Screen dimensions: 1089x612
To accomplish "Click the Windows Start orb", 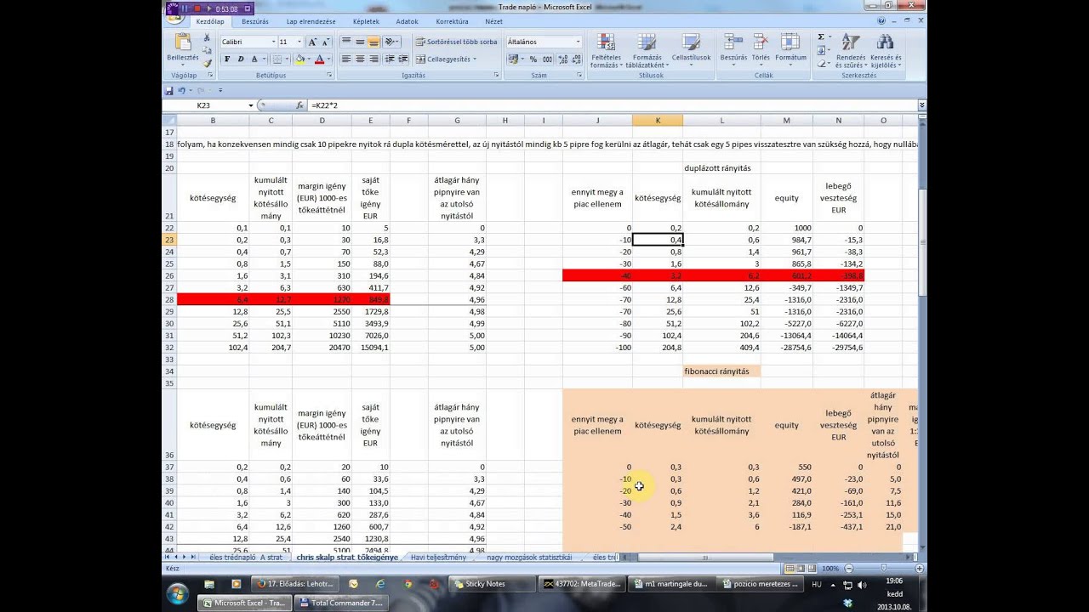I will (x=177, y=593).
